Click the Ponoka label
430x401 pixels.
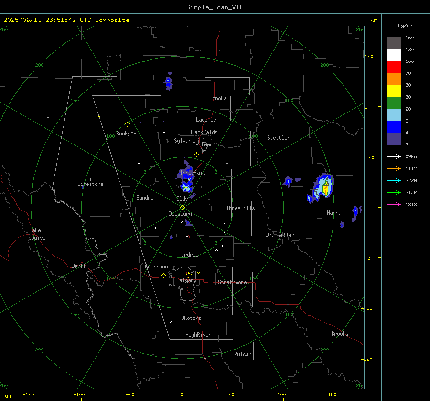pos(218,98)
